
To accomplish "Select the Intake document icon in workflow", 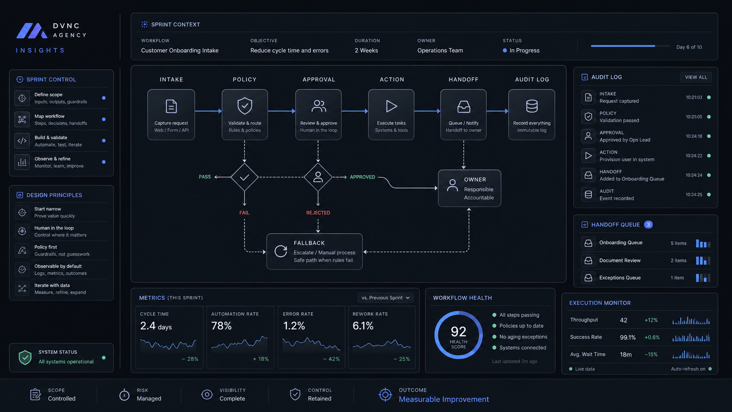I will [x=171, y=106].
